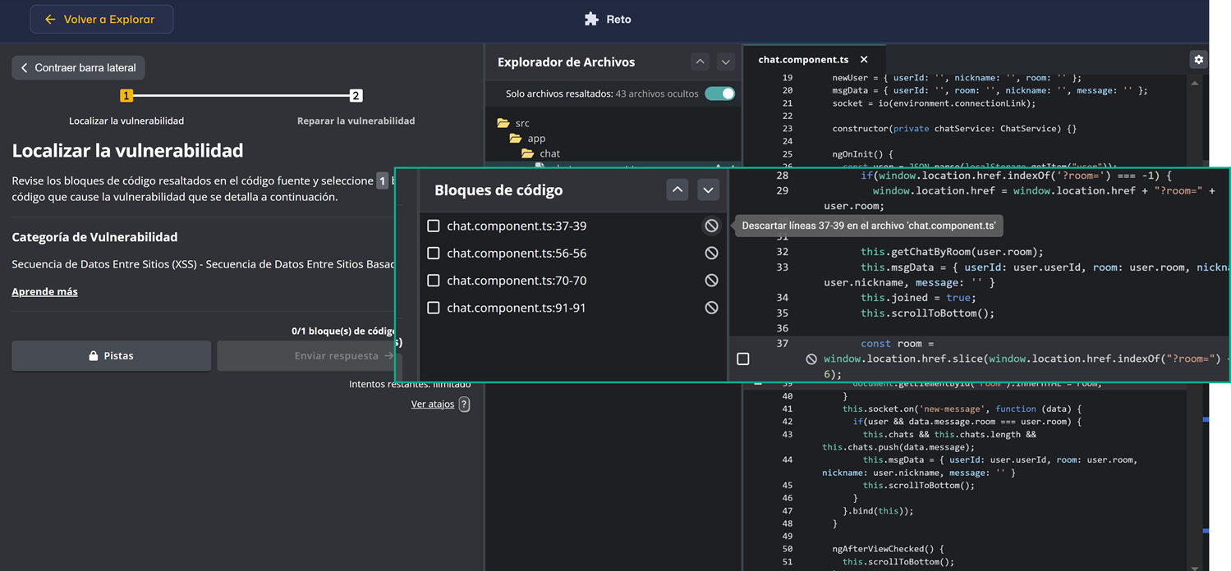This screenshot has width=1231, height=571.
Task: Toggle 'Solo archivos resaltados' switch
Action: [719, 94]
